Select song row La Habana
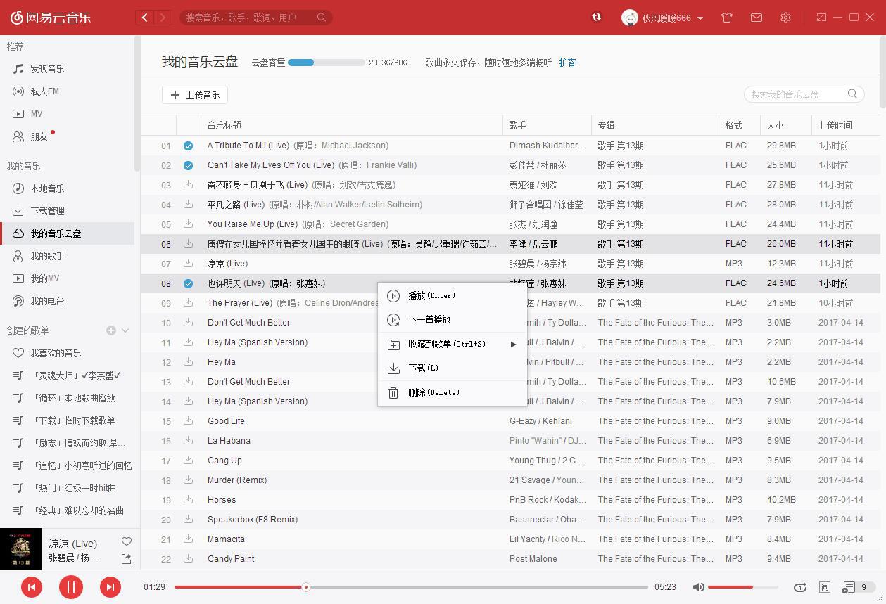This screenshot has height=604, width=886. click(510, 441)
